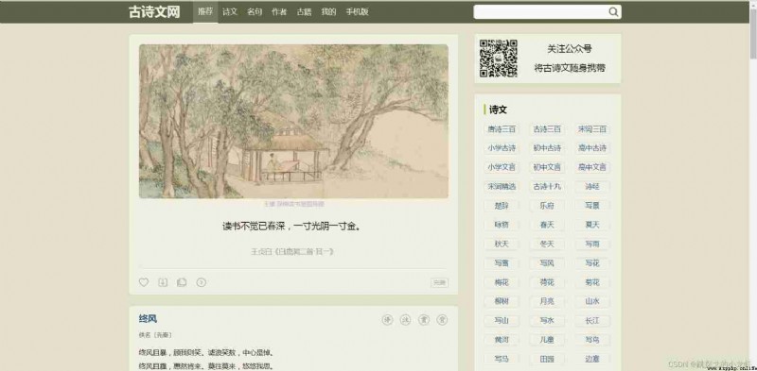Choose the 楚辞 category tag

pyautogui.click(x=502, y=206)
